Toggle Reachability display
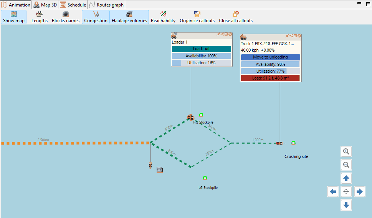 pyautogui.click(x=163, y=17)
